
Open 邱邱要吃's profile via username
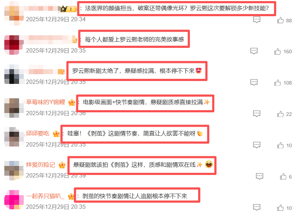tap(38, 133)
